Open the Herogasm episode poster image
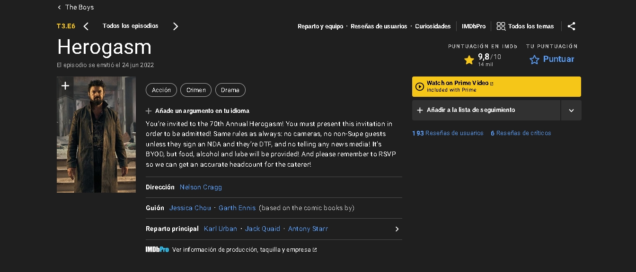Image resolution: width=636 pixels, height=272 pixels. click(96, 135)
